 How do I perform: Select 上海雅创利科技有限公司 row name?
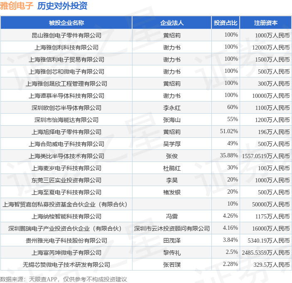66,47
